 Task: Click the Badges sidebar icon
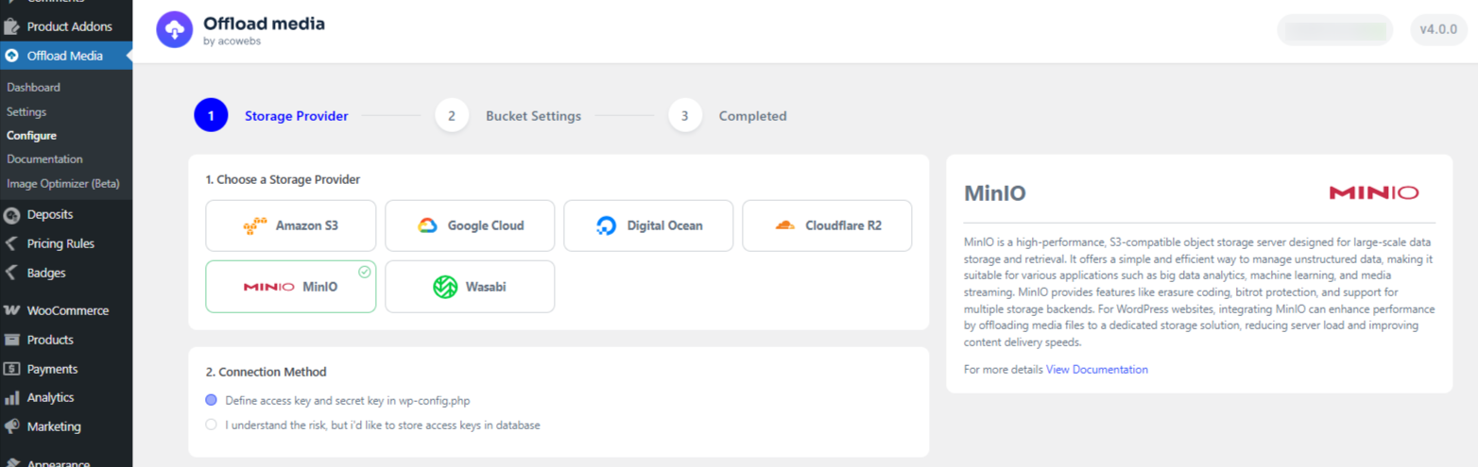[x=11, y=273]
